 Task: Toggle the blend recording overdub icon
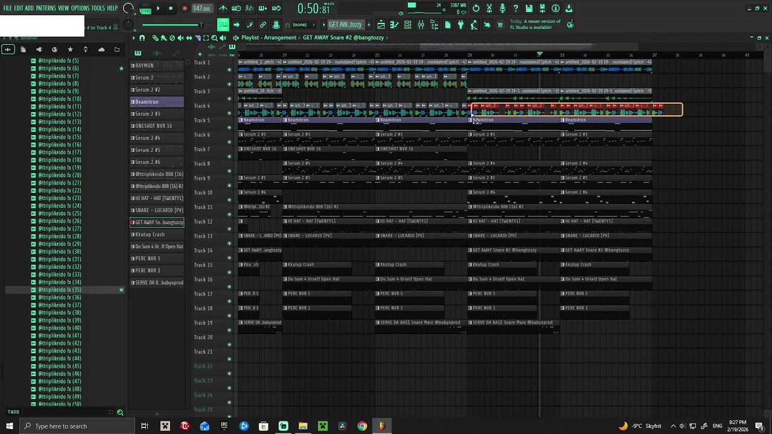[263, 8]
